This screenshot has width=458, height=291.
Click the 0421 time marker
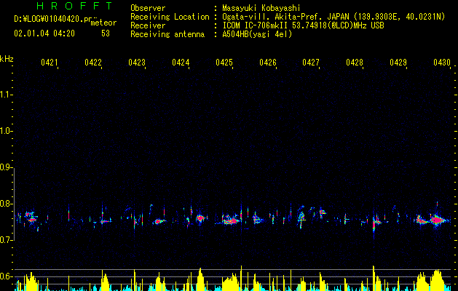pyautogui.click(x=49, y=63)
